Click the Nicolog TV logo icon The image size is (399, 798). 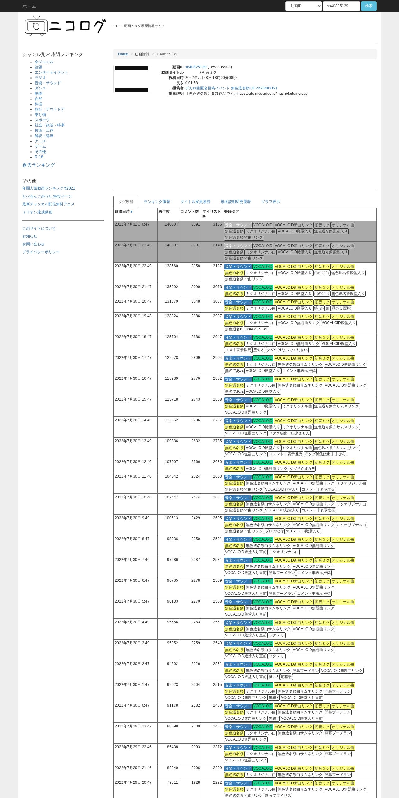(x=36, y=26)
